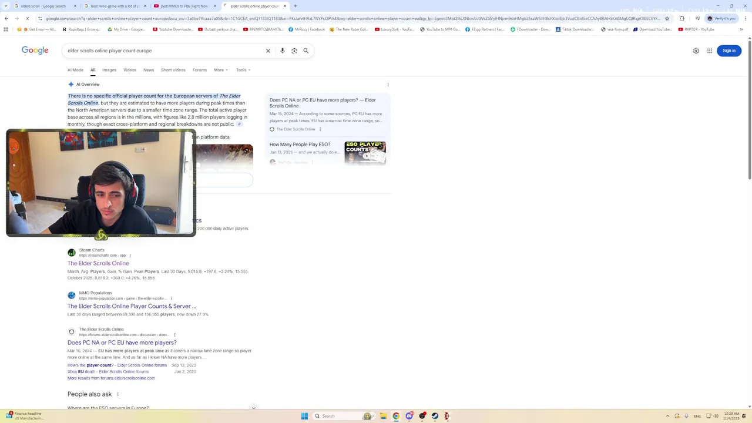
Task: Open the AI Overview three-dot menu
Action: click(x=388, y=85)
